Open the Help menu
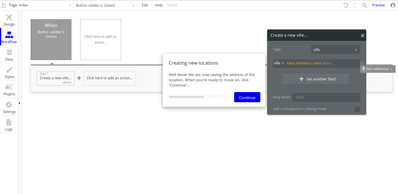Image resolution: width=398 pixels, height=194 pixels. 159,5
